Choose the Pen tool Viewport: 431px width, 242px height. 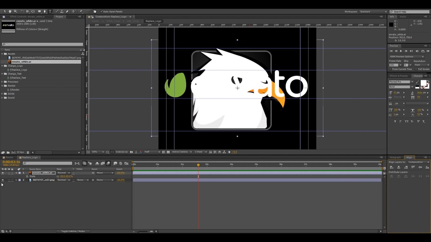coord(45,11)
